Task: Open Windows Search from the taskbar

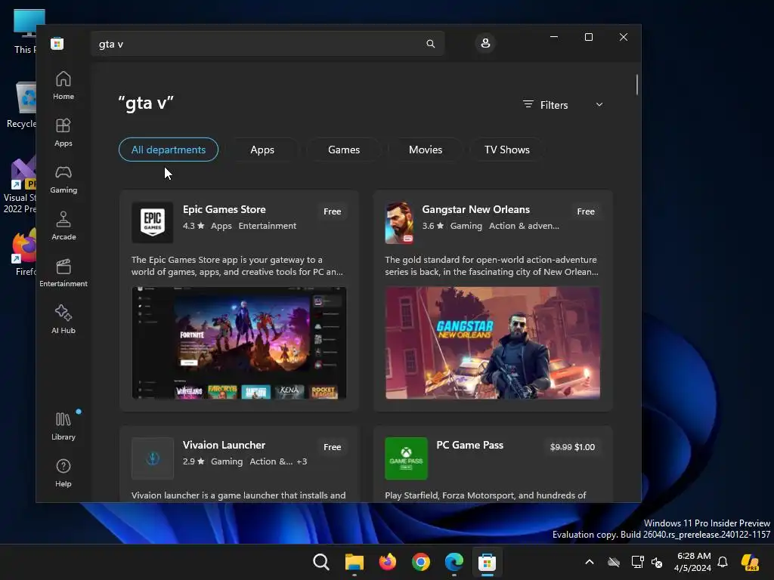Action: (320, 562)
